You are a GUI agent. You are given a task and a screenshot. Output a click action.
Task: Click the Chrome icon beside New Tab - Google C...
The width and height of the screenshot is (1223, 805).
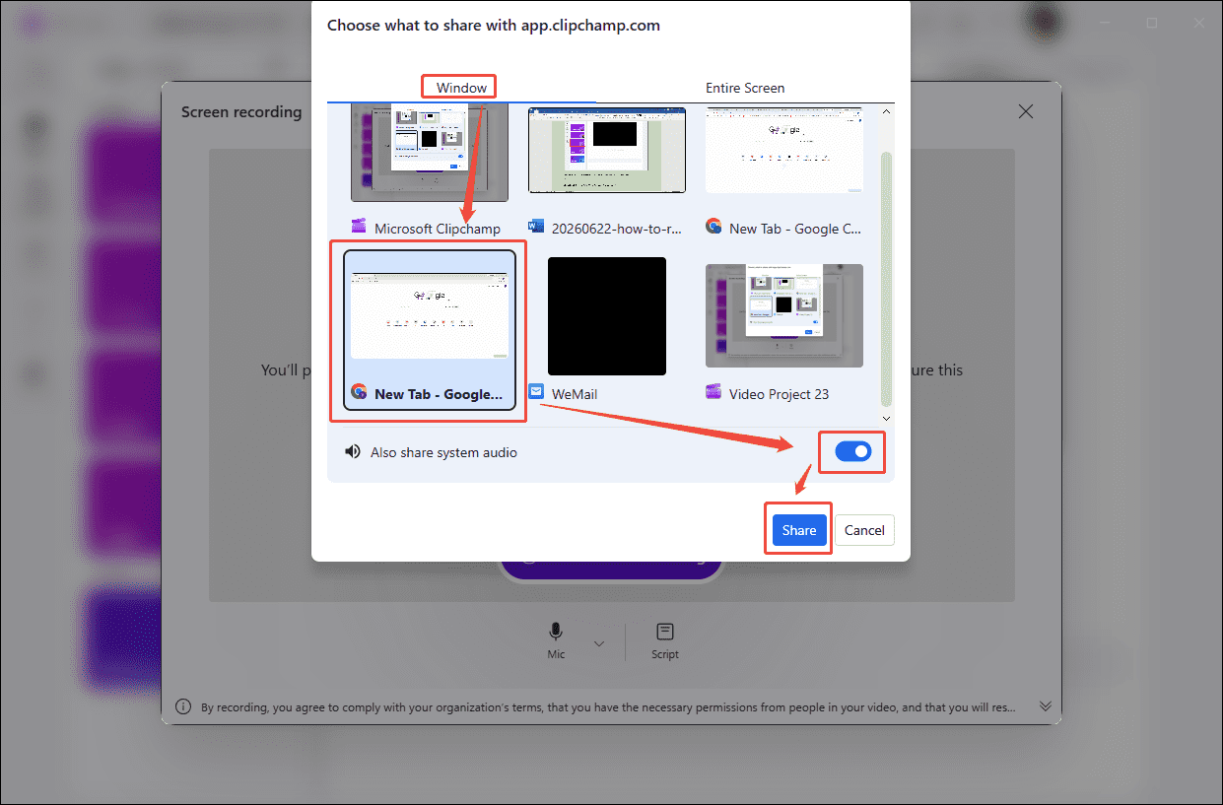pos(713,227)
